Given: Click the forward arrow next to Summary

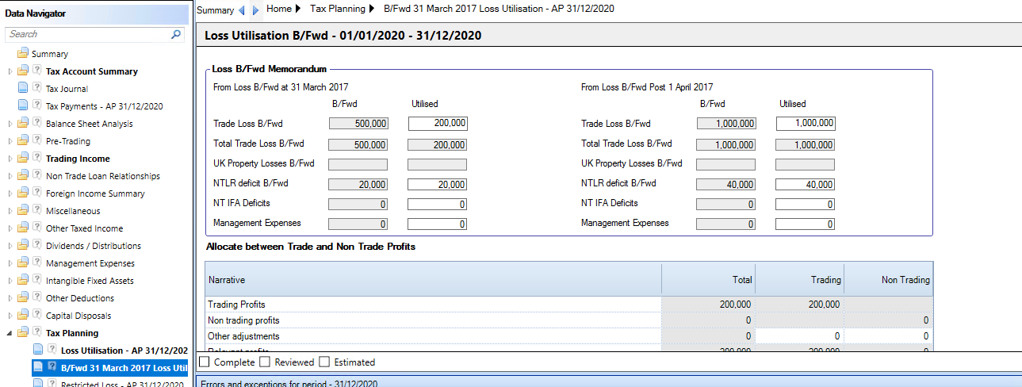Looking at the screenshot, I should pyautogui.click(x=255, y=10).
